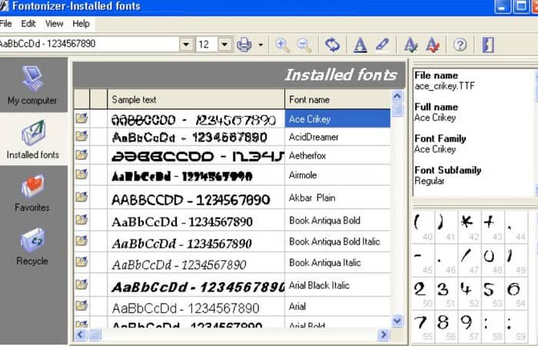Viewport: 538px width, 346px height.
Task: Click the folder icon in Arial Black Italic row
Action: coord(81,284)
